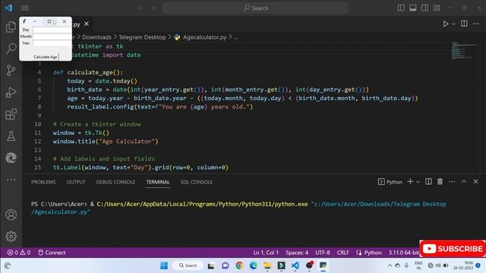Image resolution: width=486 pixels, height=273 pixels.
Task: Run the Python file with play button
Action: coord(446,24)
